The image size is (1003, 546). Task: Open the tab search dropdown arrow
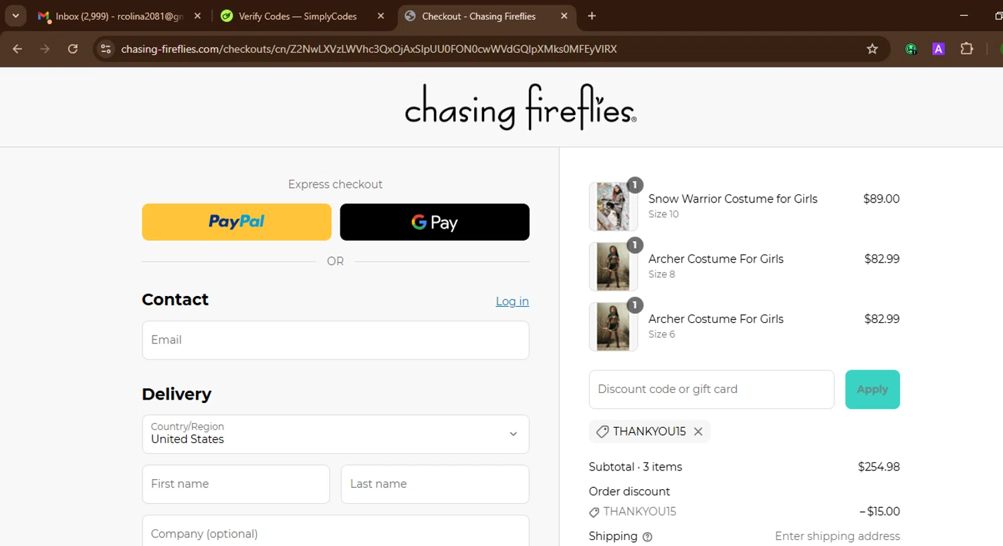coord(15,16)
